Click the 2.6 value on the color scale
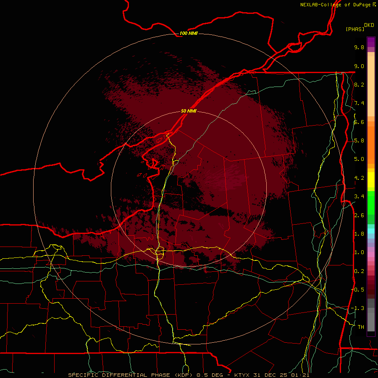The image size is (378, 378). 359,215
